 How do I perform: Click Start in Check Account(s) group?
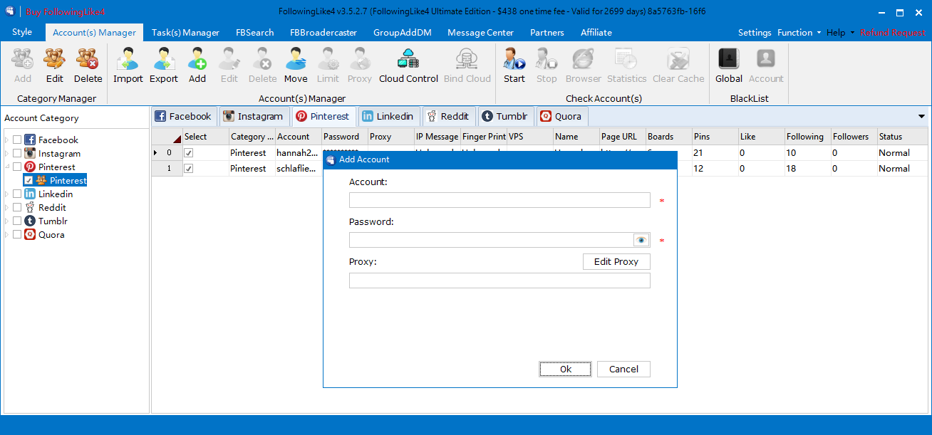514,65
